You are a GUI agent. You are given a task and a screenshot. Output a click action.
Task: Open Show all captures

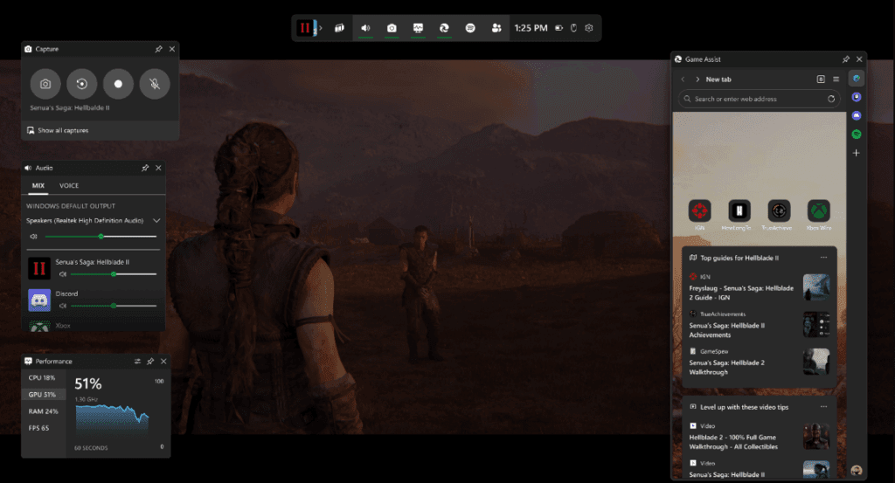58,131
